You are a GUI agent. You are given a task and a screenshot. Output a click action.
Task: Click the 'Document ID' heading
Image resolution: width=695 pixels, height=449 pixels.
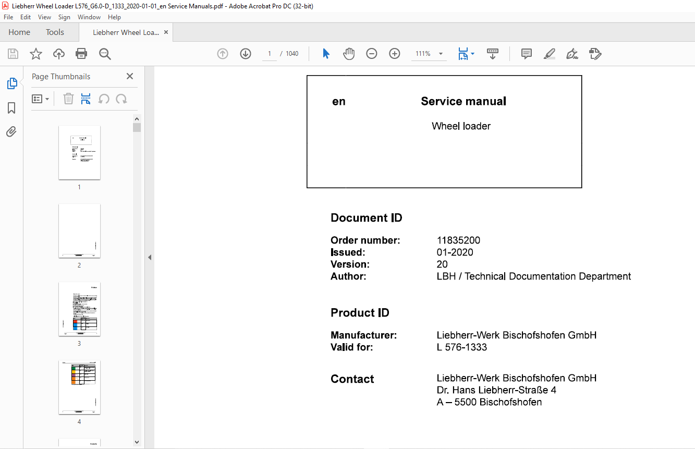click(x=367, y=218)
